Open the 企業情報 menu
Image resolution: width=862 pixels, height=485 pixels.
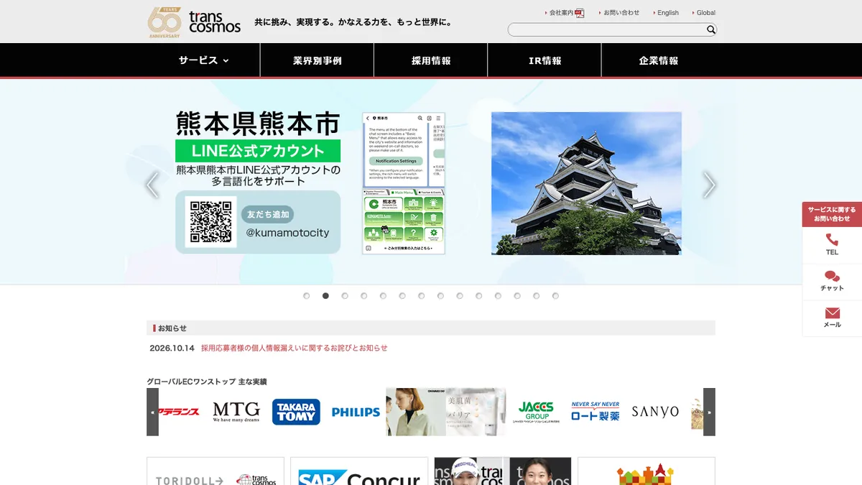tap(658, 60)
